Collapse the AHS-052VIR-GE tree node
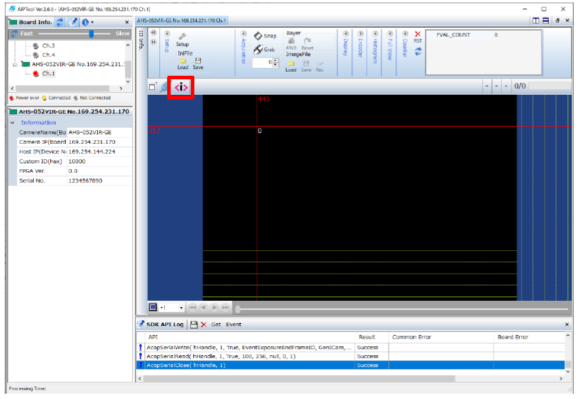Screen dimensions: 579x399 click(x=15, y=64)
